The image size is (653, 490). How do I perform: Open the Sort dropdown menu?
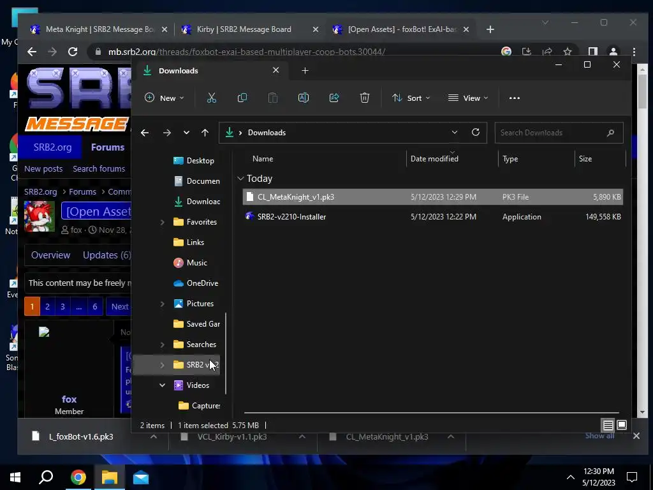pyautogui.click(x=411, y=98)
